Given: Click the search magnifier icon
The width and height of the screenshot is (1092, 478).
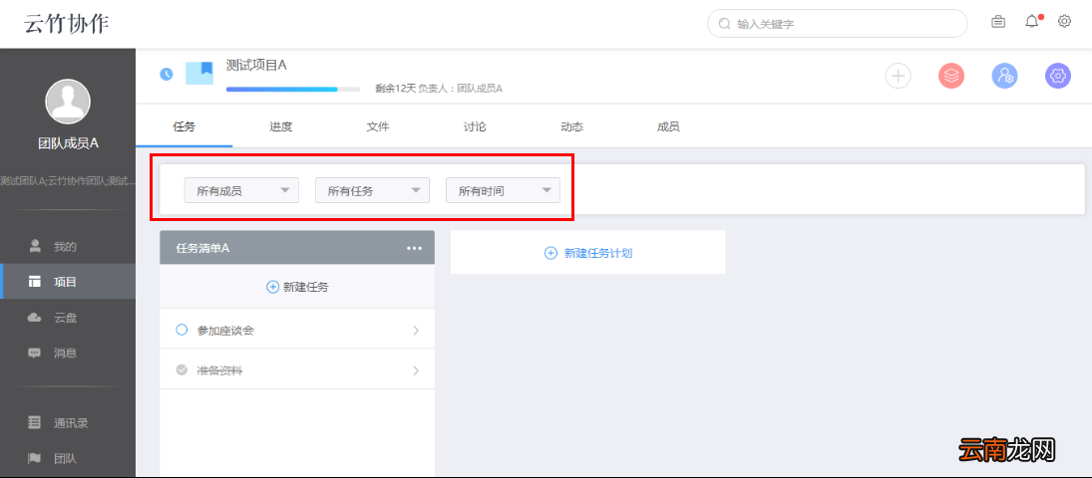Looking at the screenshot, I should [724, 24].
